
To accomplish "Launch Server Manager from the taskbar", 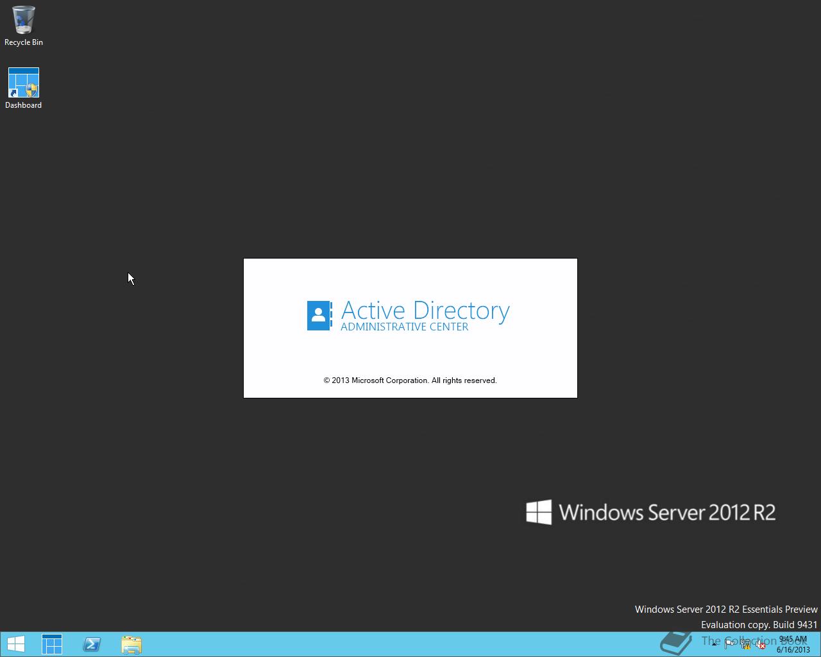I will pyautogui.click(x=52, y=644).
